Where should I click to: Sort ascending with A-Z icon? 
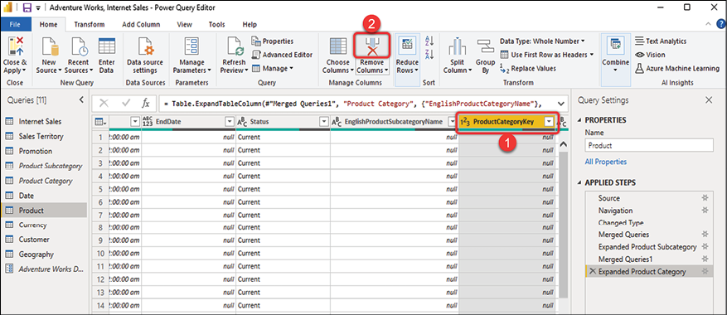[x=429, y=41]
